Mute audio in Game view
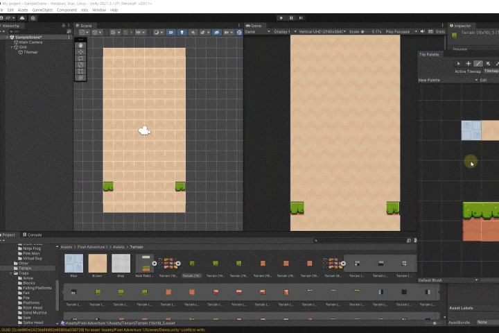 (x=423, y=32)
